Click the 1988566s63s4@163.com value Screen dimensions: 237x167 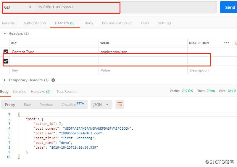coord(80,133)
